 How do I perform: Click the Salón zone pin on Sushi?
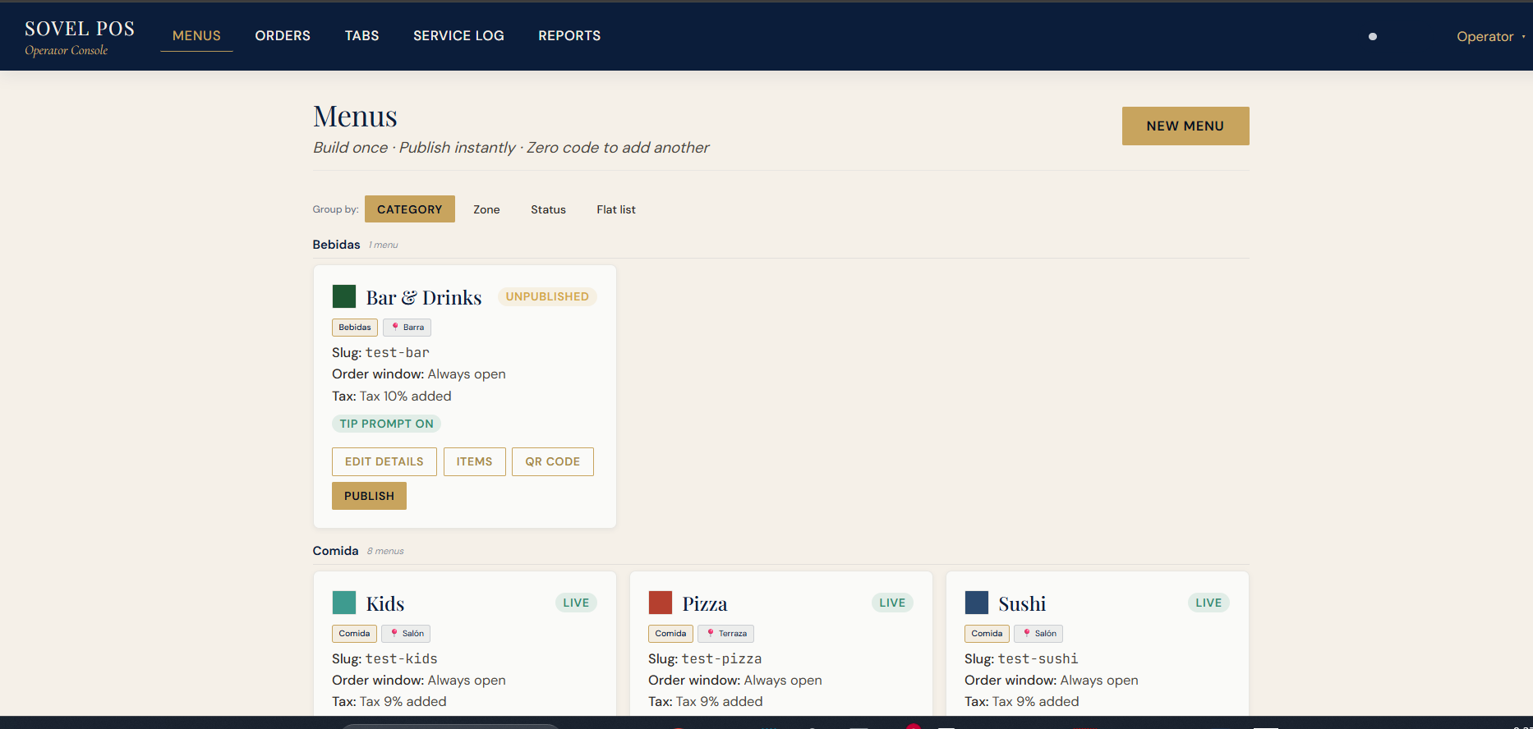[x=1039, y=634]
